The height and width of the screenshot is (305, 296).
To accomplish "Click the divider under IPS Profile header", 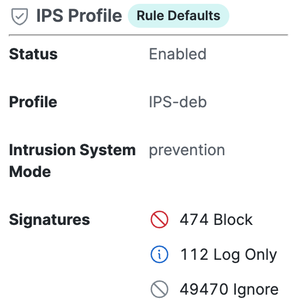I will [149, 35].
